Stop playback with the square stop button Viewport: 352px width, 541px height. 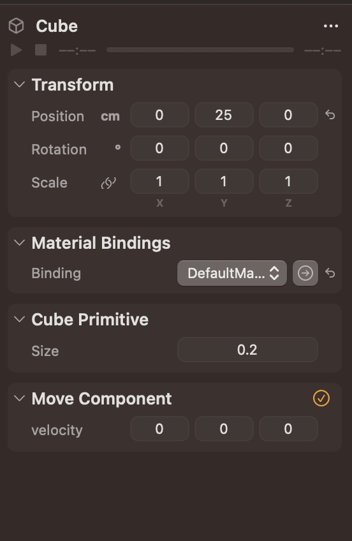pos(41,50)
